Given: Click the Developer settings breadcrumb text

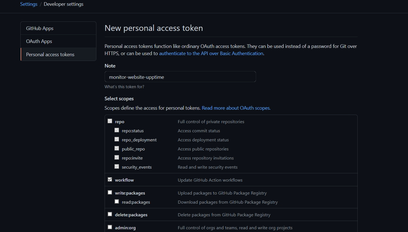Looking at the screenshot, I should click(64, 4).
